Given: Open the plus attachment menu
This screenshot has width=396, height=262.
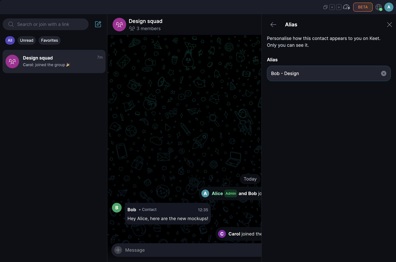Looking at the screenshot, I should tap(118, 250).
